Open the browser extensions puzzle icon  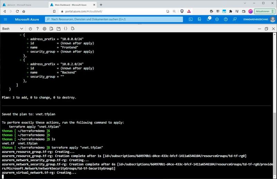click(x=231, y=11)
